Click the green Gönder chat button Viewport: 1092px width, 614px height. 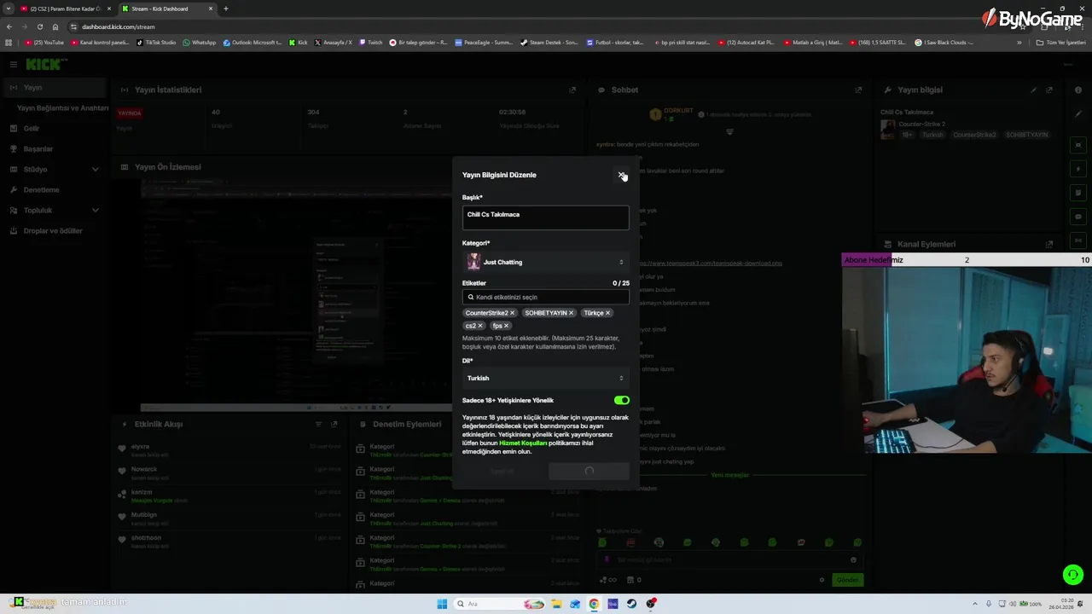pyautogui.click(x=847, y=580)
